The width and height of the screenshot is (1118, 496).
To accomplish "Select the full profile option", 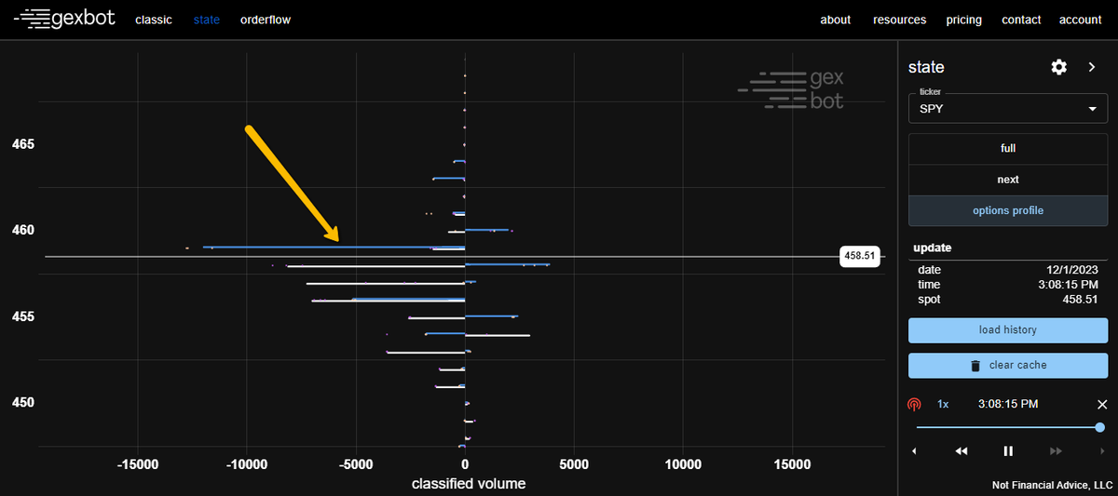I will click(x=1008, y=148).
